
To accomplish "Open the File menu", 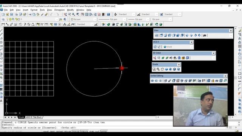I will (6, 10).
